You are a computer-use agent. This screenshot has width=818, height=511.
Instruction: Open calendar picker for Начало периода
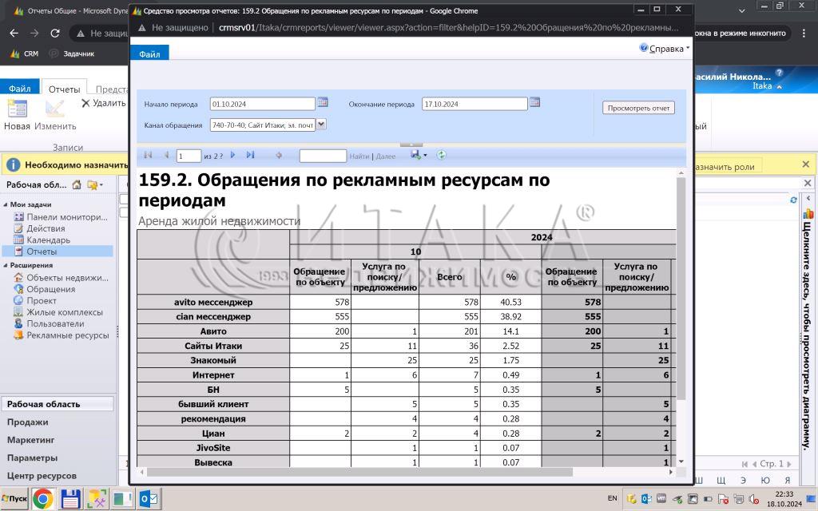323,103
